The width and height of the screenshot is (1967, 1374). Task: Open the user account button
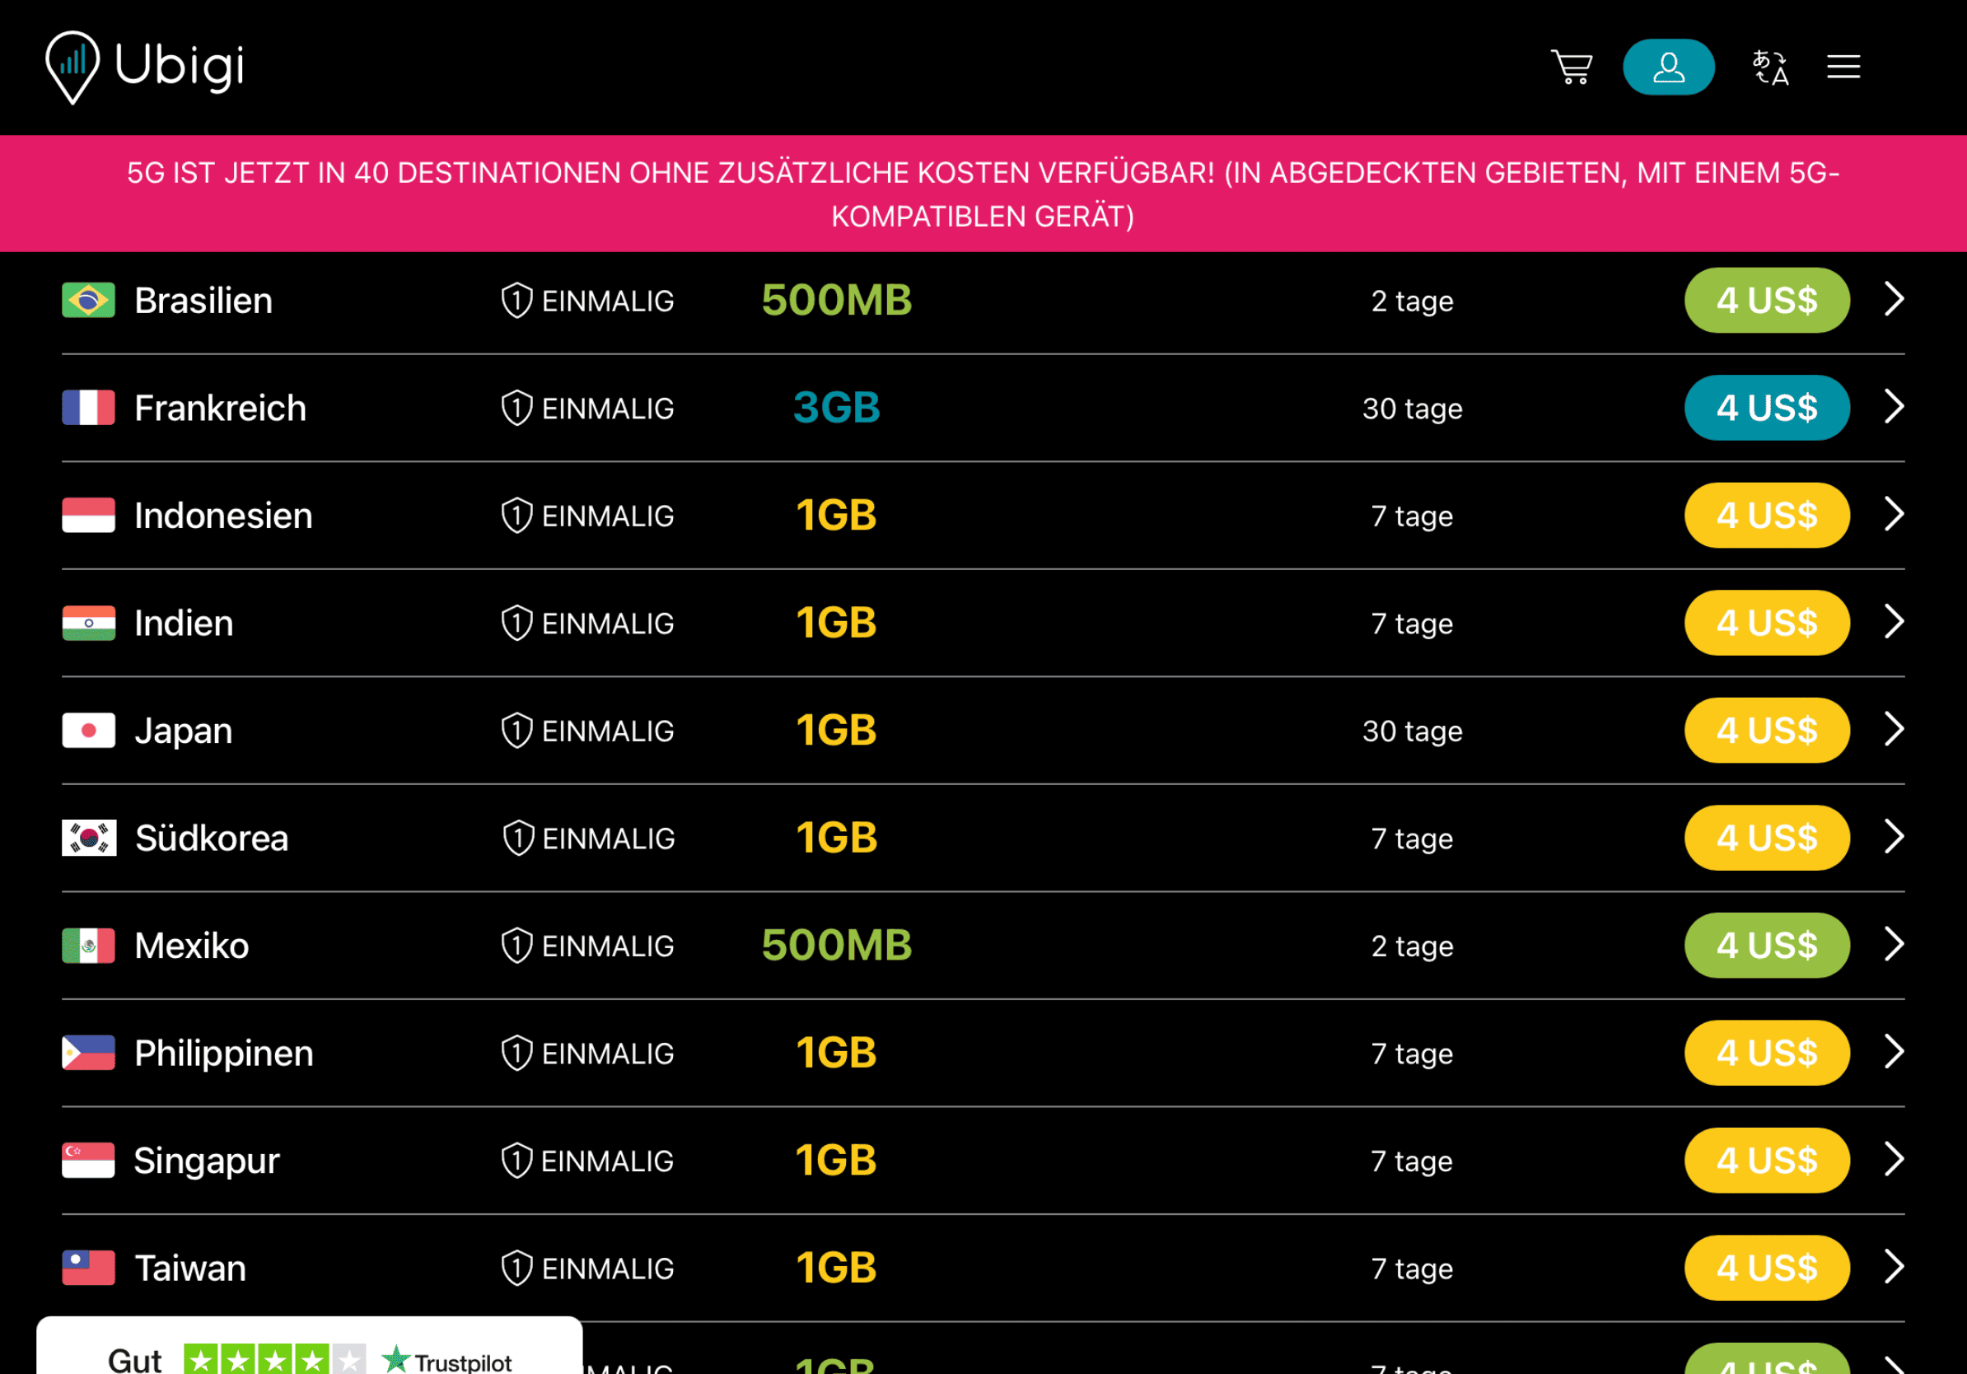click(x=1668, y=67)
